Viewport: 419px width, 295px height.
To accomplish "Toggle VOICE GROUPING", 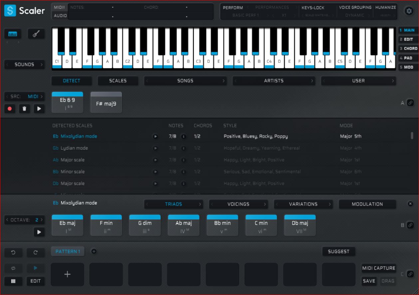I will (355, 7).
